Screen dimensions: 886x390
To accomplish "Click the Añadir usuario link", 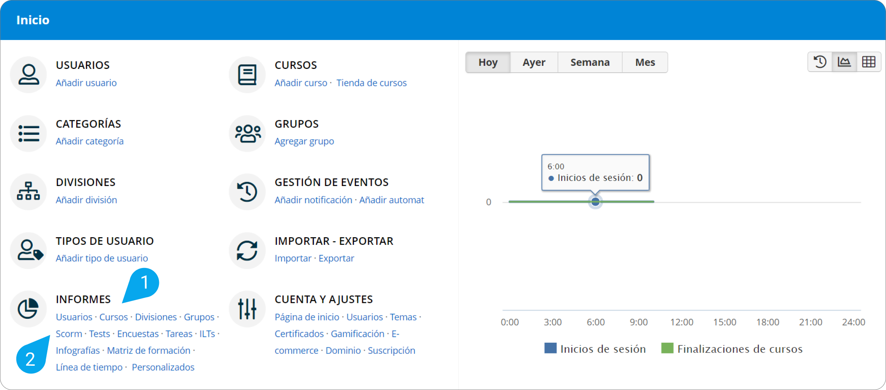I will [x=86, y=83].
